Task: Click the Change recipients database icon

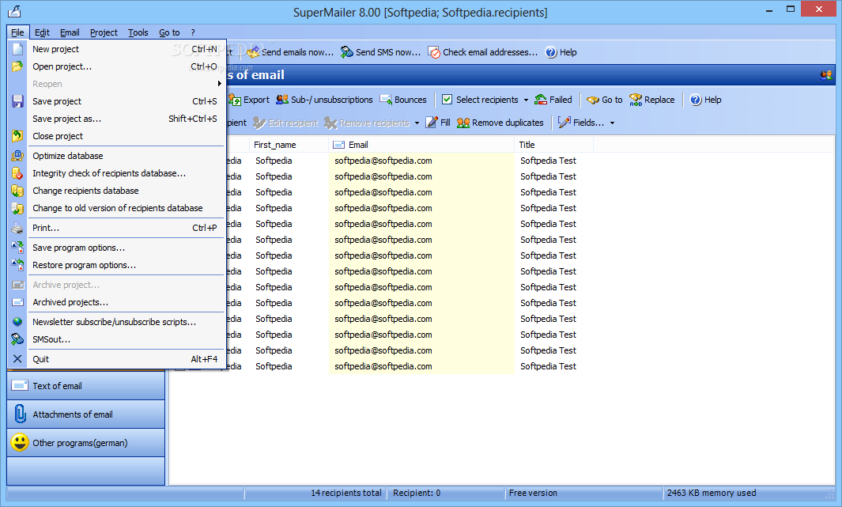Action: click(17, 191)
